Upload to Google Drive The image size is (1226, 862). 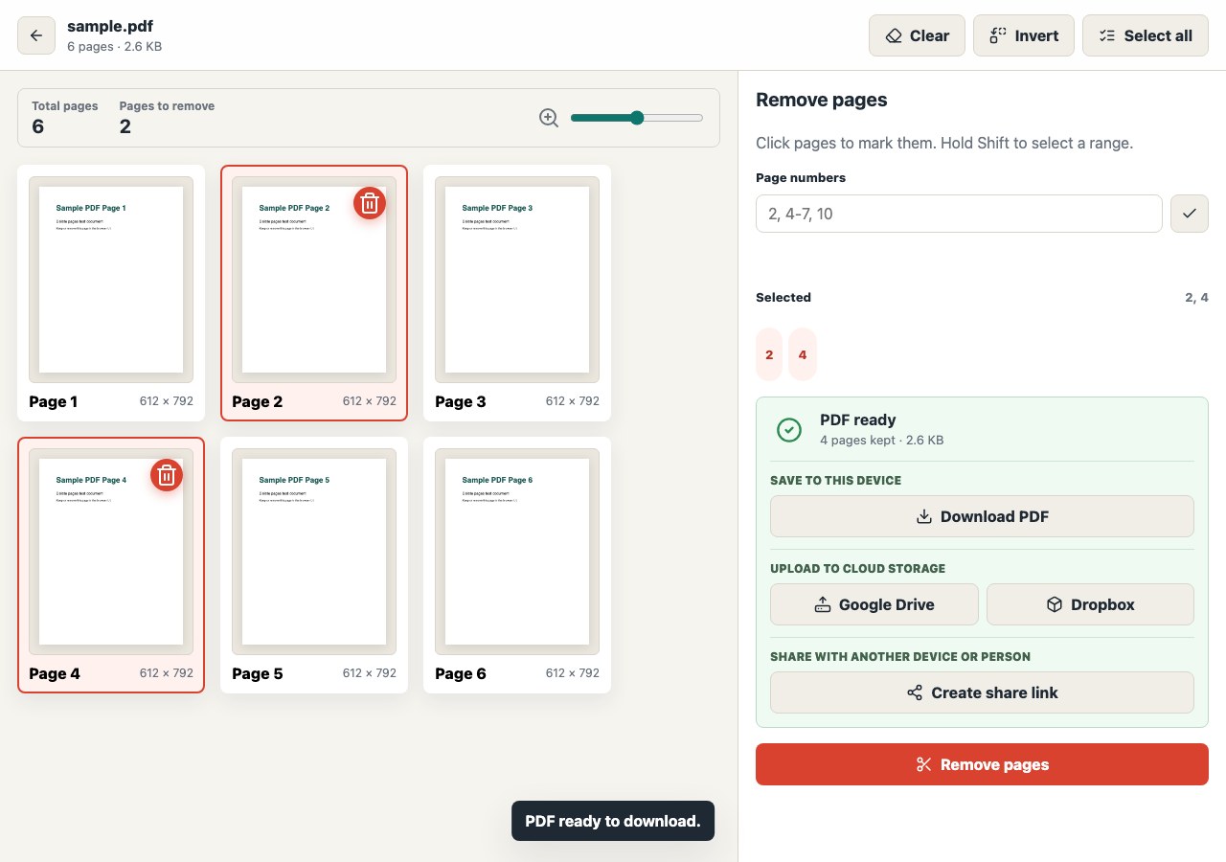[x=874, y=604]
